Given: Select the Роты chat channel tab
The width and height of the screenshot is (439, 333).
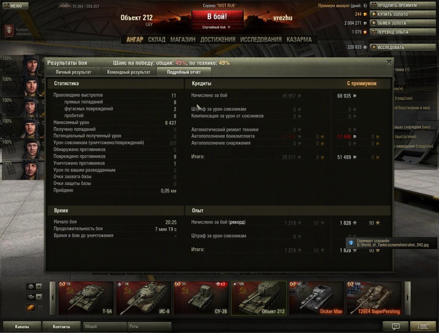Looking at the screenshot, I should 149,326.
